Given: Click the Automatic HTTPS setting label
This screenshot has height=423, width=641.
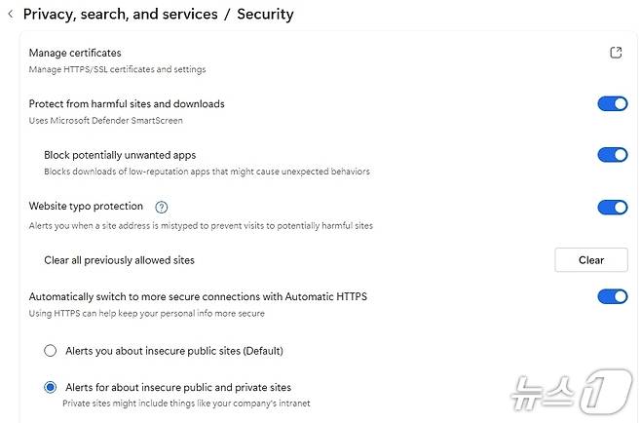Looking at the screenshot, I should tap(197, 296).
